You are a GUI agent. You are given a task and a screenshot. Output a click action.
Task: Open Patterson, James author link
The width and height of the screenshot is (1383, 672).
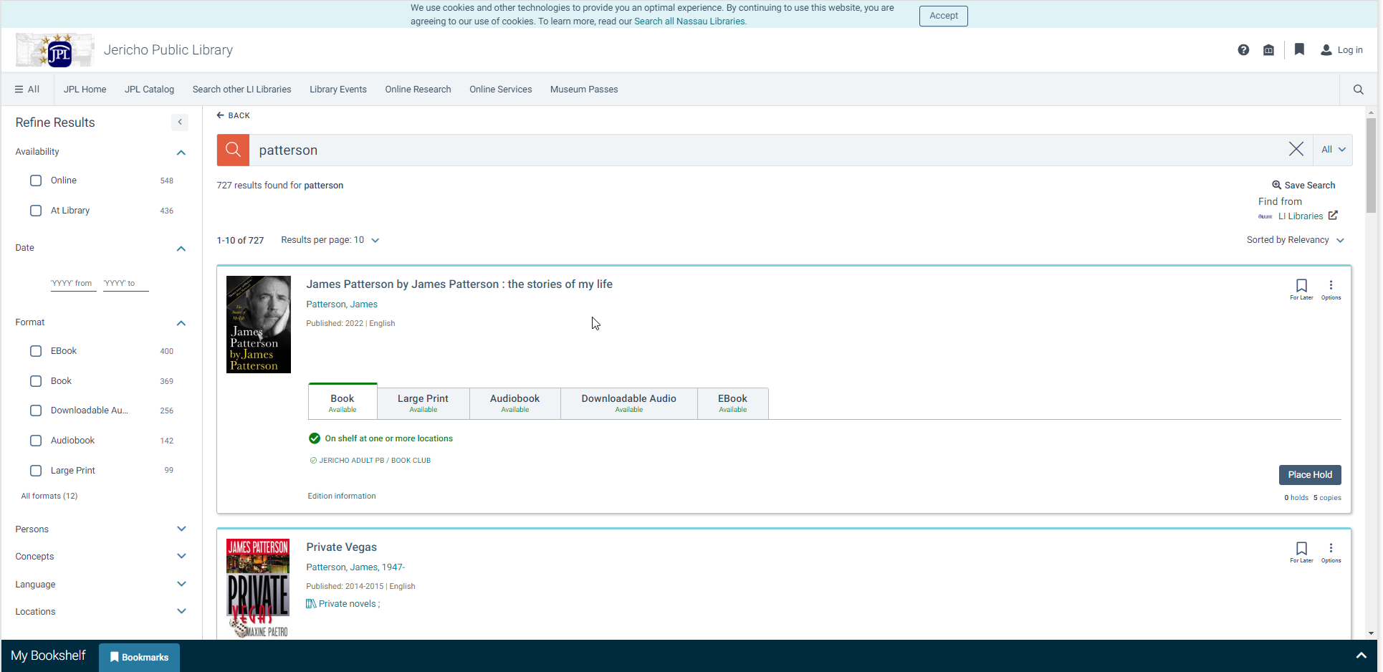coord(341,304)
